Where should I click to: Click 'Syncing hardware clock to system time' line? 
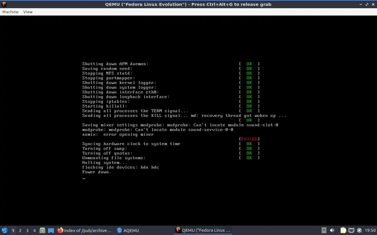pos(131,144)
